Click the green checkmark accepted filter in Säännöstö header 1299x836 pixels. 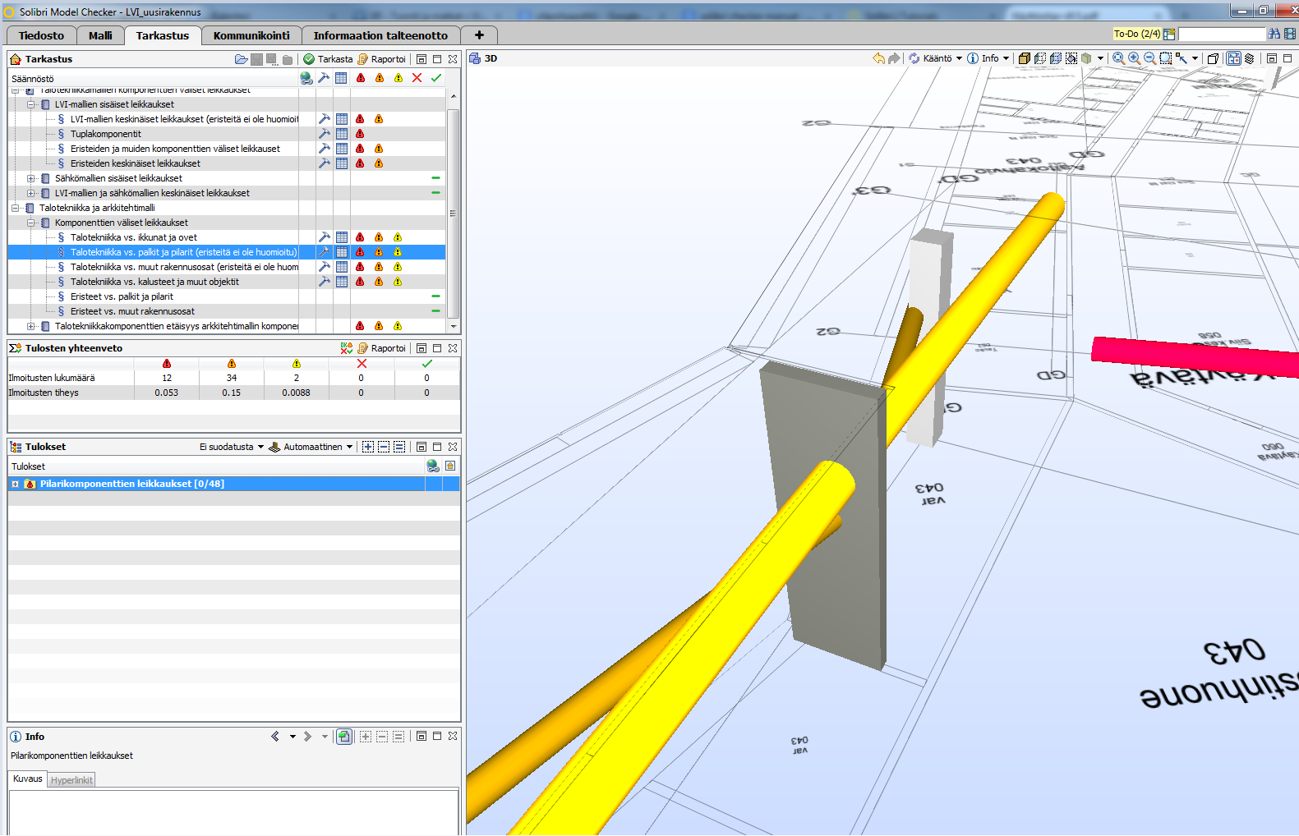tap(436, 78)
